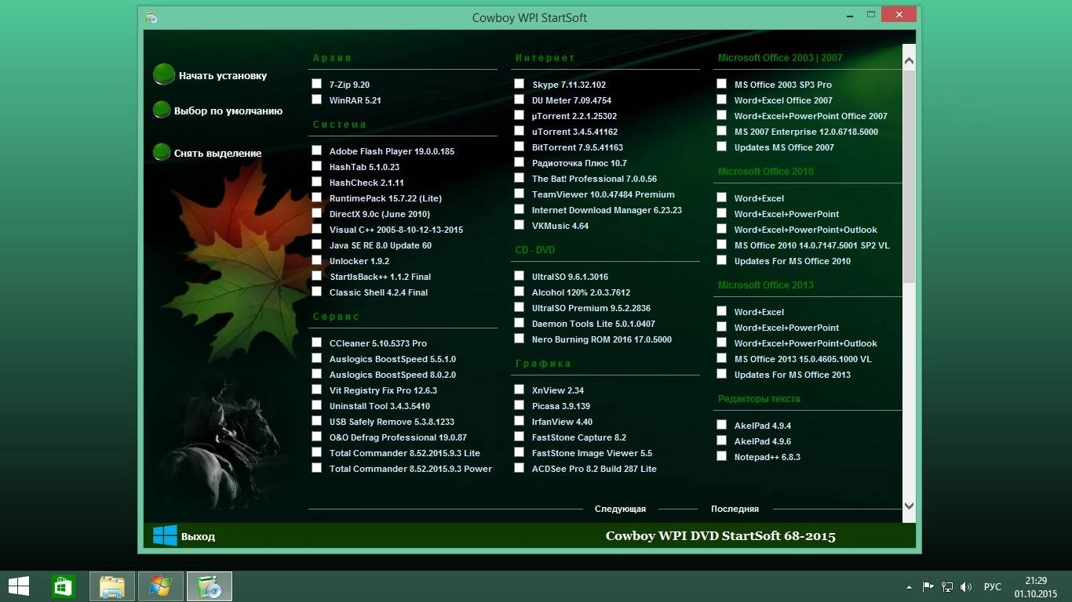Open the volume speaker tray icon

966,586
